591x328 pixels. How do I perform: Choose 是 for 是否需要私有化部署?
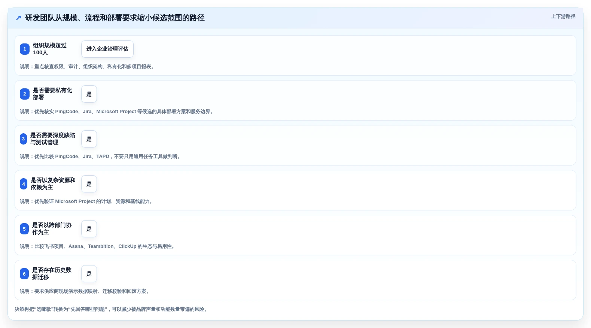tap(89, 94)
